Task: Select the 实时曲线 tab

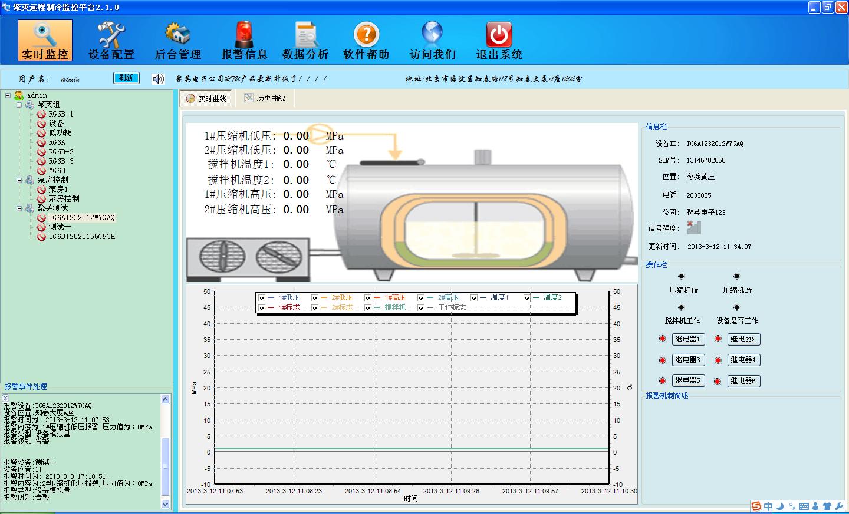Action: pyautogui.click(x=207, y=99)
